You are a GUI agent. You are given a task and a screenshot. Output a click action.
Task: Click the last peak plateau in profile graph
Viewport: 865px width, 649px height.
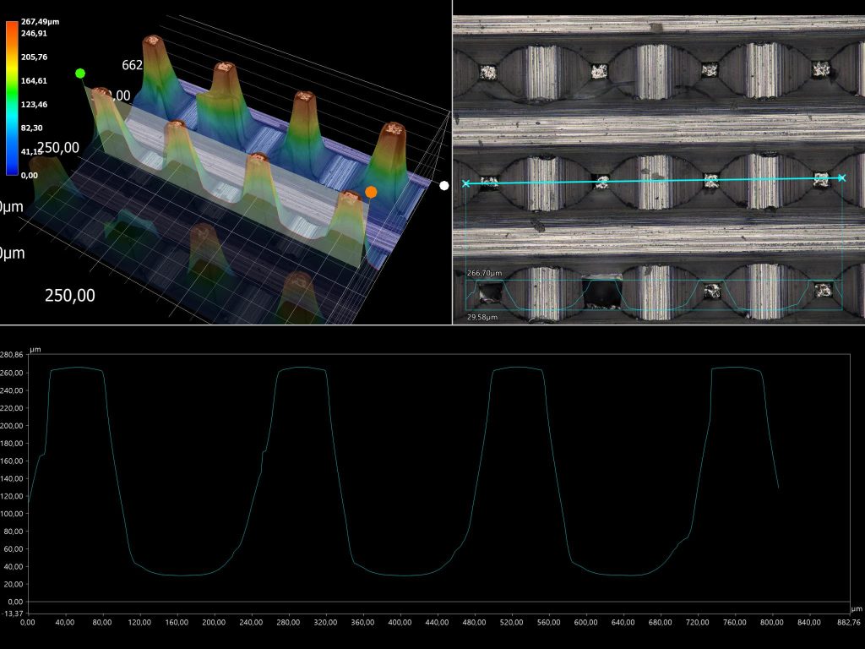737,368
